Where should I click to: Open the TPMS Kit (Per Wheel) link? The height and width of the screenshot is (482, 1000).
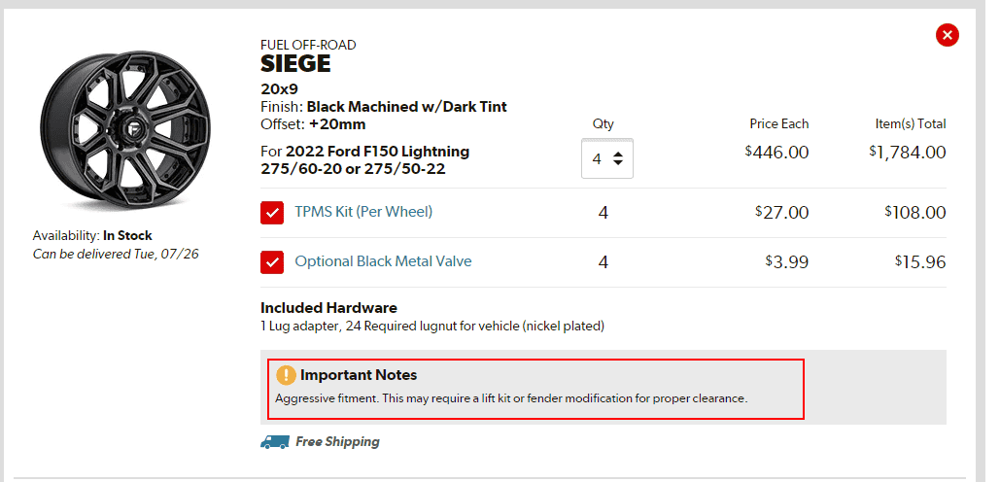[x=363, y=212]
